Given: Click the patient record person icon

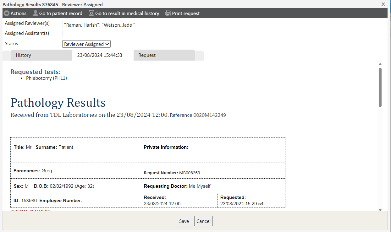Looking at the screenshot, I should pos(36,13).
